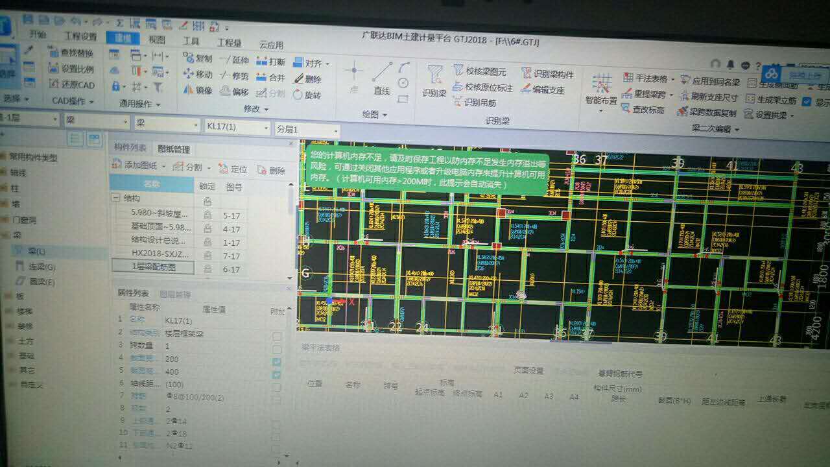This screenshot has height=467, width=830.
Task: Toggle 附加 checkbox for 跨数量 row
Action: click(x=277, y=349)
